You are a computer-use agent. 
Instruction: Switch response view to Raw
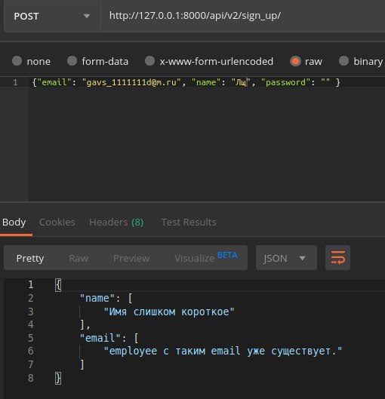(79, 258)
